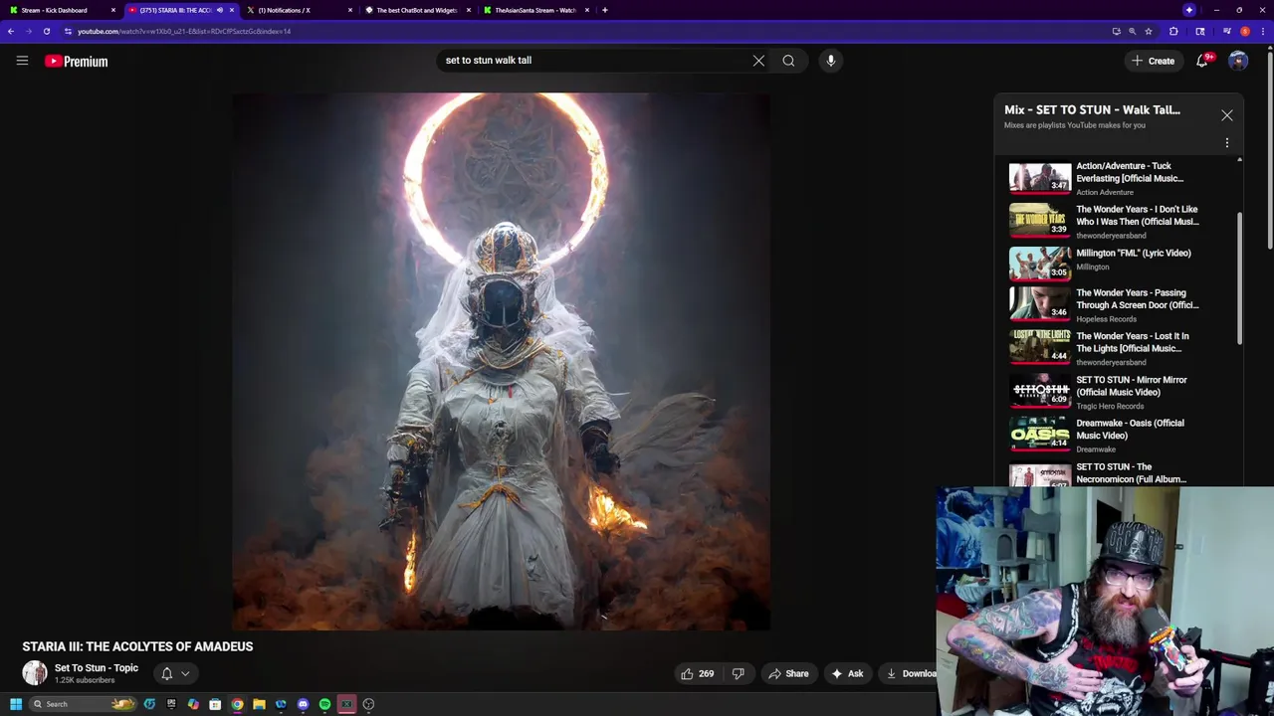Viewport: 1274px width, 716px height.
Task: Click the Mix - SET TO STUN title
Action: pyautogui.click(x=1092, y=110)
